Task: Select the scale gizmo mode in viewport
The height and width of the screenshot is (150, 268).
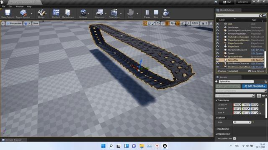Action: pos(154,23)
